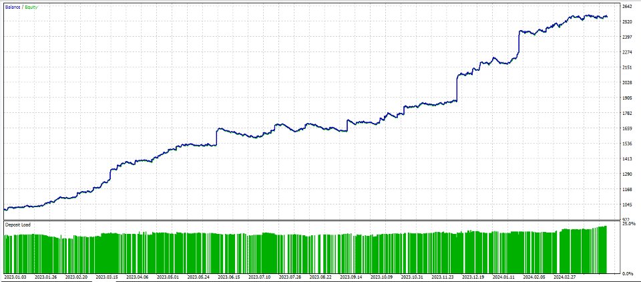The height and width of the screenshot is (282, 641).
Task: Select the 2023.08.22 date label
Action: (322, 277)
